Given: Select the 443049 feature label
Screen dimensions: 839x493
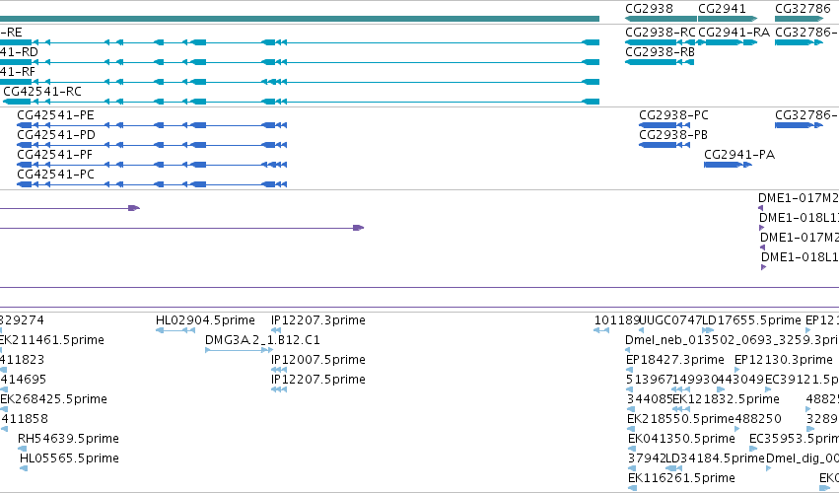Looking at the screenshot, I should [x=741, y=380].
